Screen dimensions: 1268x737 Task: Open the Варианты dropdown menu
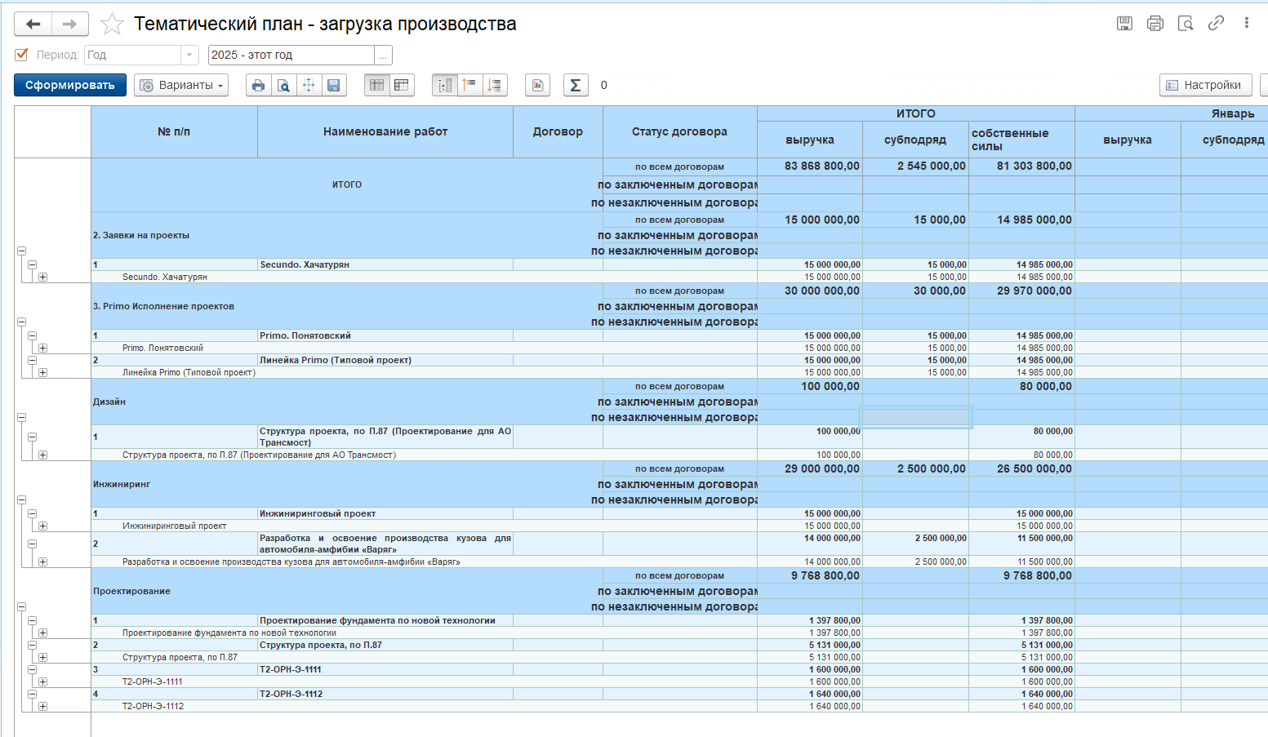(x=181, y=85)
